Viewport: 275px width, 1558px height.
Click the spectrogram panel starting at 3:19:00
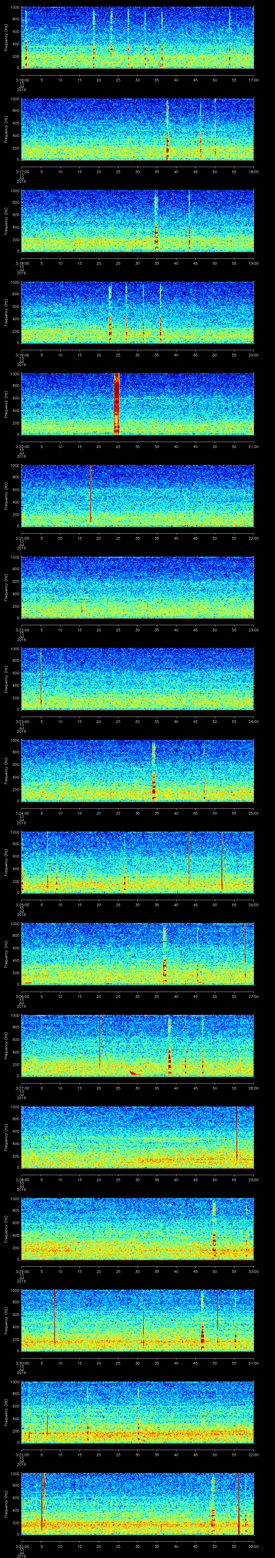click(138, 313)
